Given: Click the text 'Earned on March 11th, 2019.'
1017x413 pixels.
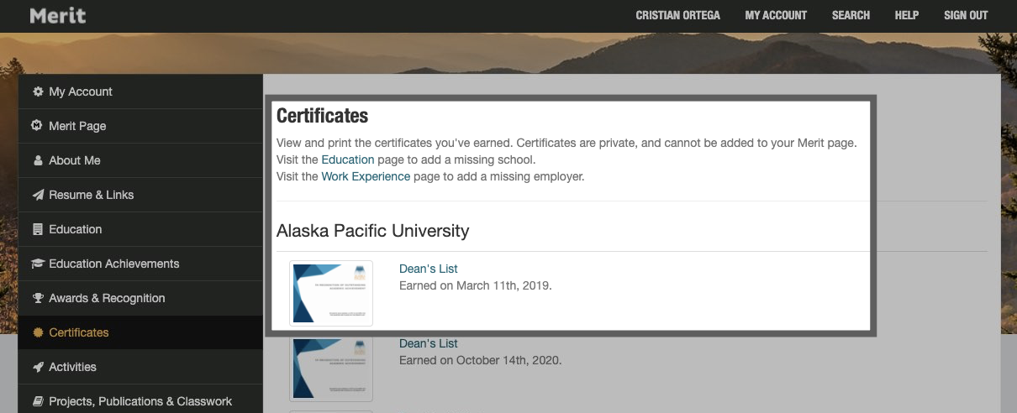Looking at the screenshot, I should tap(476, 285).
